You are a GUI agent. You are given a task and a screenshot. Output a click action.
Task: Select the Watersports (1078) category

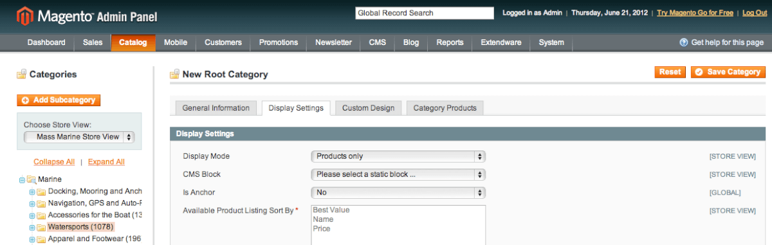[x=80, y=228]
